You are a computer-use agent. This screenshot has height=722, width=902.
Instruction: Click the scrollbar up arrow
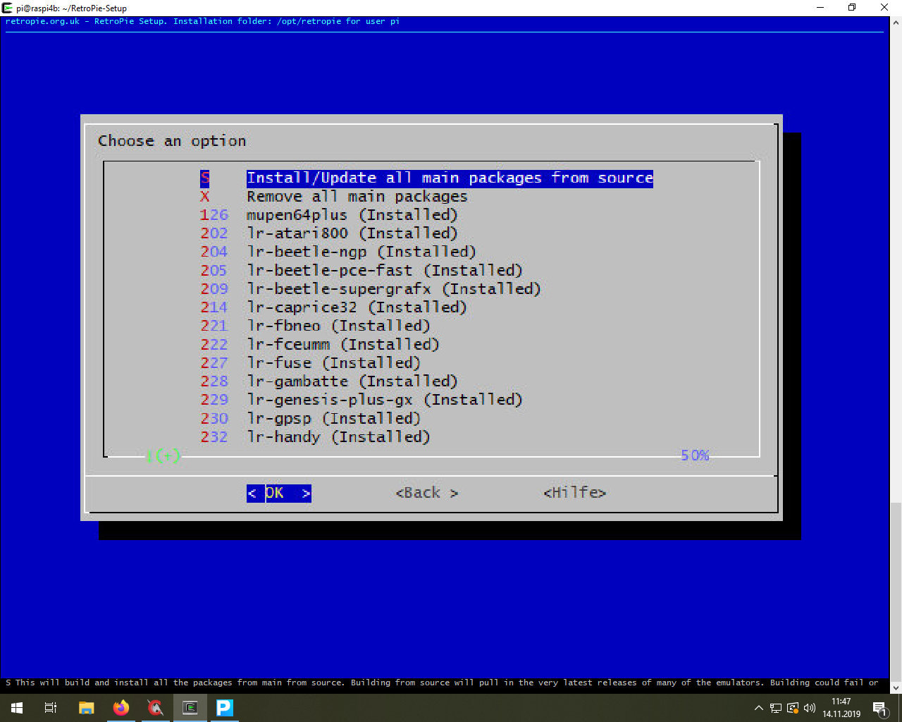click(x=896, y=22)
